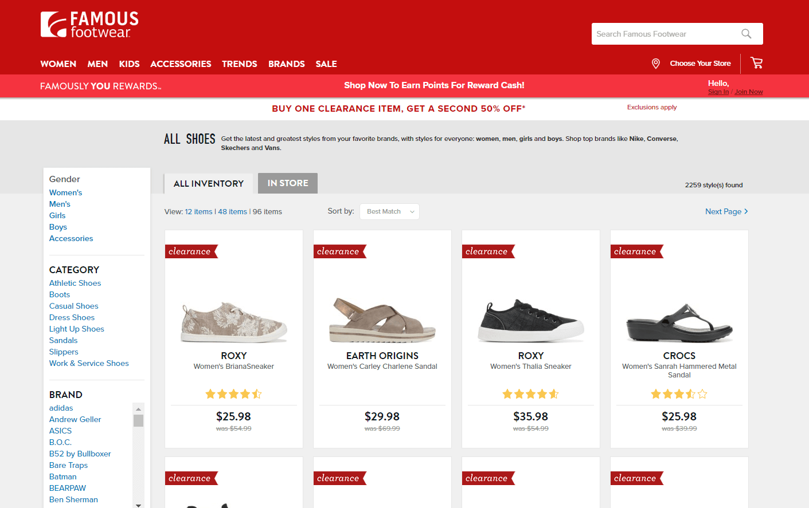Click star rating of Crocs Sanrah Sandal
The height and width of the screenshot is (508, 809).
679,394
